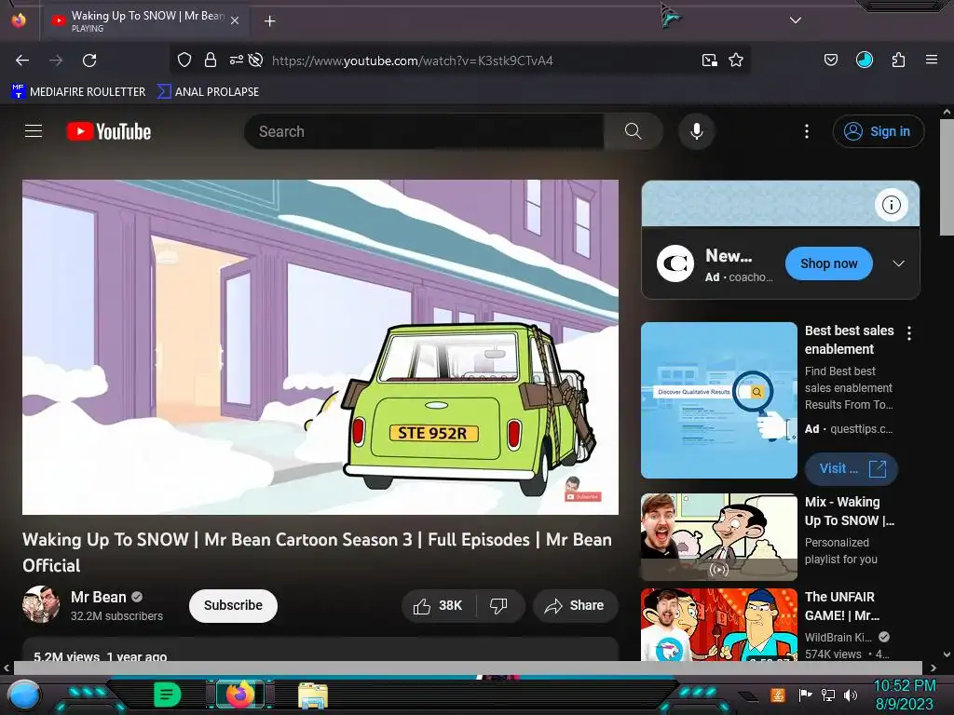
Task: Open a new browser tab
Action: [x=269, y=21]
